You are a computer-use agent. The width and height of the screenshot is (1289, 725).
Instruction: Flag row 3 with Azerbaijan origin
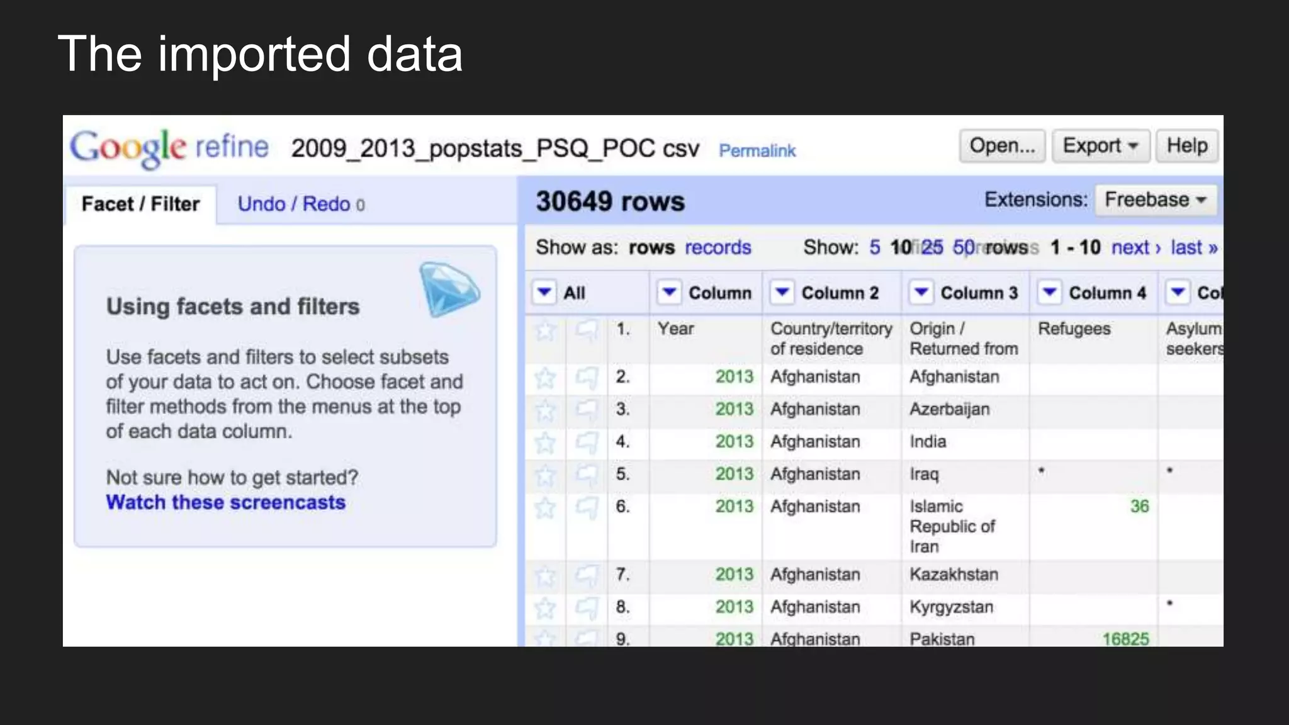(x=587, y=411)
